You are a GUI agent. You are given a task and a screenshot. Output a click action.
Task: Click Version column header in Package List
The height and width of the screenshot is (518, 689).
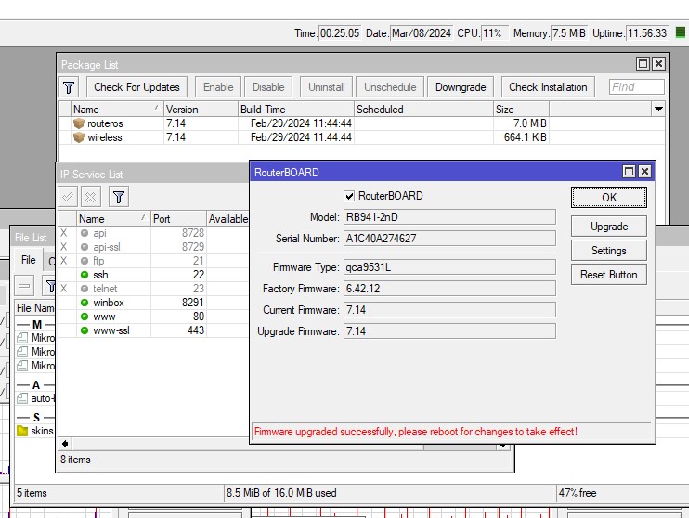tap(201, 109)
